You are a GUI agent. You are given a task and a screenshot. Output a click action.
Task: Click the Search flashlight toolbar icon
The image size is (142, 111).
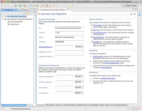[53, 6]
